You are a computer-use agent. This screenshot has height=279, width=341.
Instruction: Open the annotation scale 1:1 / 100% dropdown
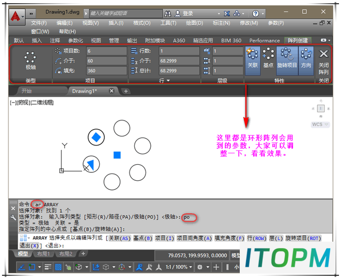[x=179, y=267]
